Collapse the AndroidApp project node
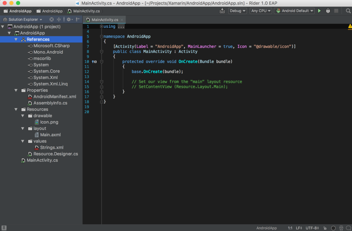Viewport: 352px width, 231px height. coord(9,33)
